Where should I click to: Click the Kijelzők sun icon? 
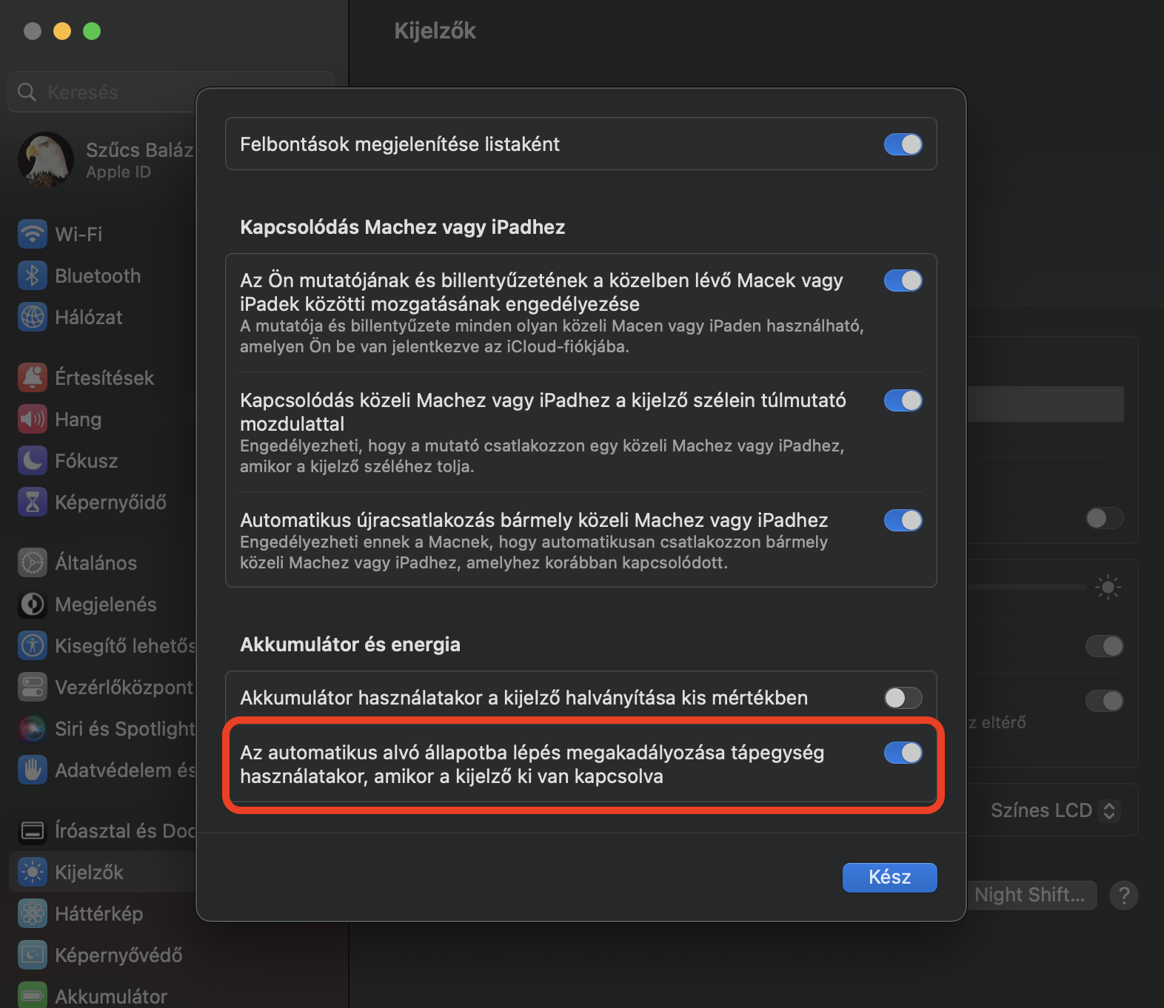[x=32, y=872]
